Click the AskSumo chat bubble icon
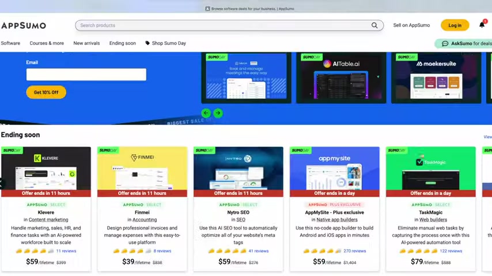This screenshot has height=276, width=492. click(x=445, y=44)
